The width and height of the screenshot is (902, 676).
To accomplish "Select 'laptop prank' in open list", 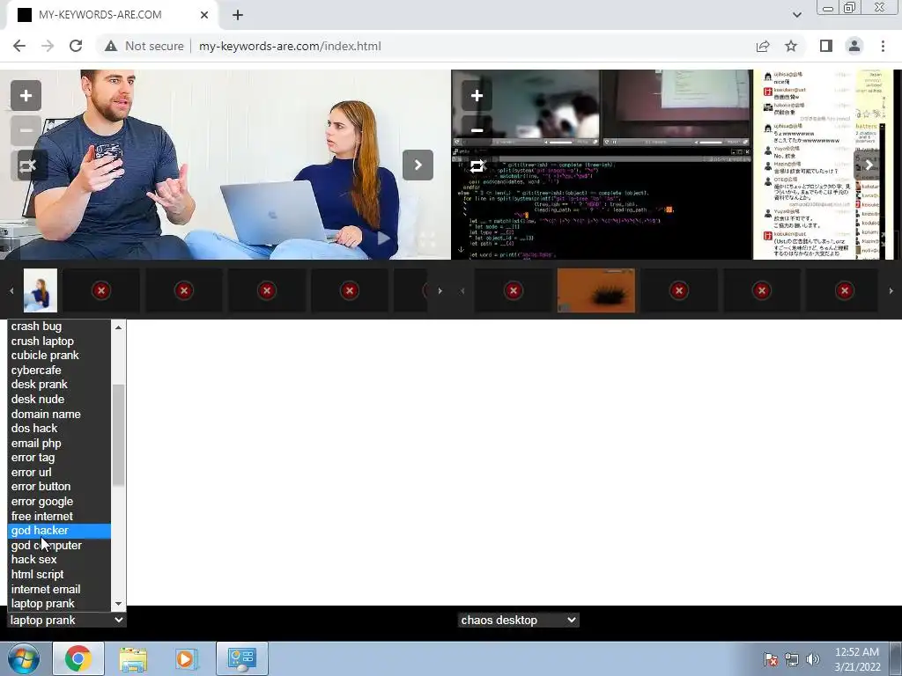I will click(x=59, y=604).
